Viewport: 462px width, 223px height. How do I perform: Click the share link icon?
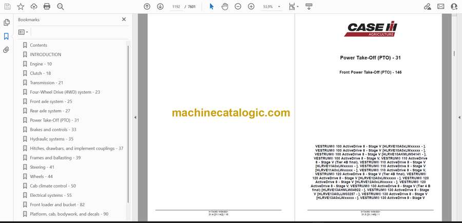tap(427, 7)
